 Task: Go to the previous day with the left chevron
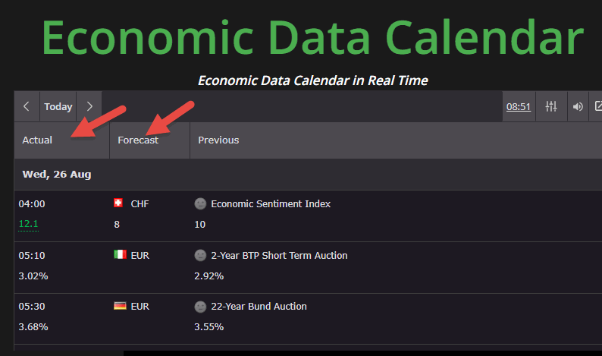tap(27, 106)
